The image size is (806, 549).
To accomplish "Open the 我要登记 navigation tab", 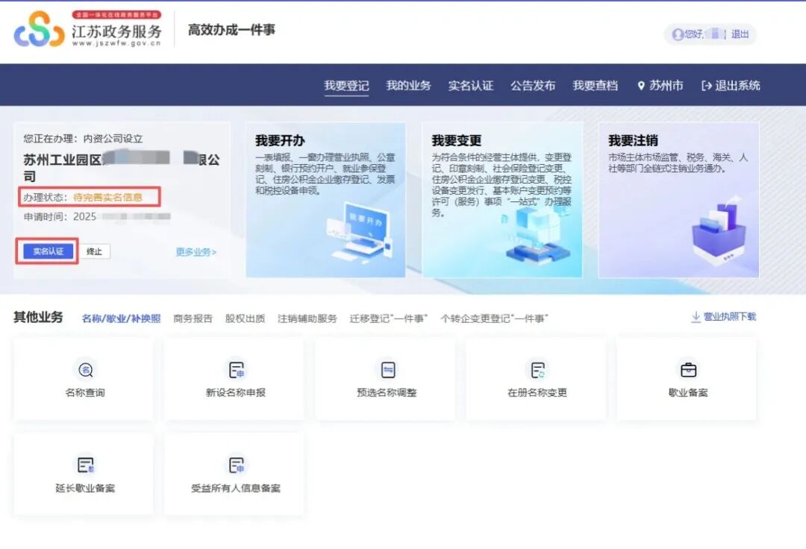I will coord(346,86).
